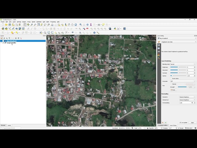The height and width of the screenshot is (148, 197).
Task: Expand the Google Satellite layer tree item
Action: (x=1, y=43)
